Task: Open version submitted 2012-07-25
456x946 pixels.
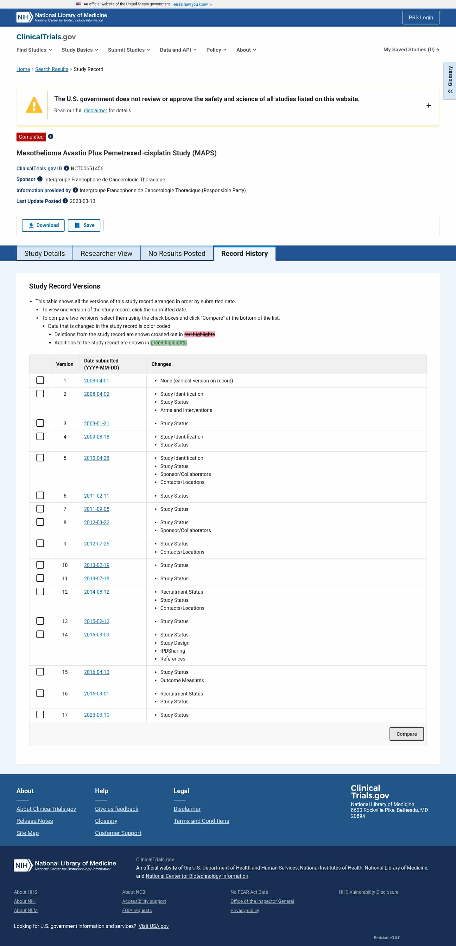Action: (x=96, y=544)
